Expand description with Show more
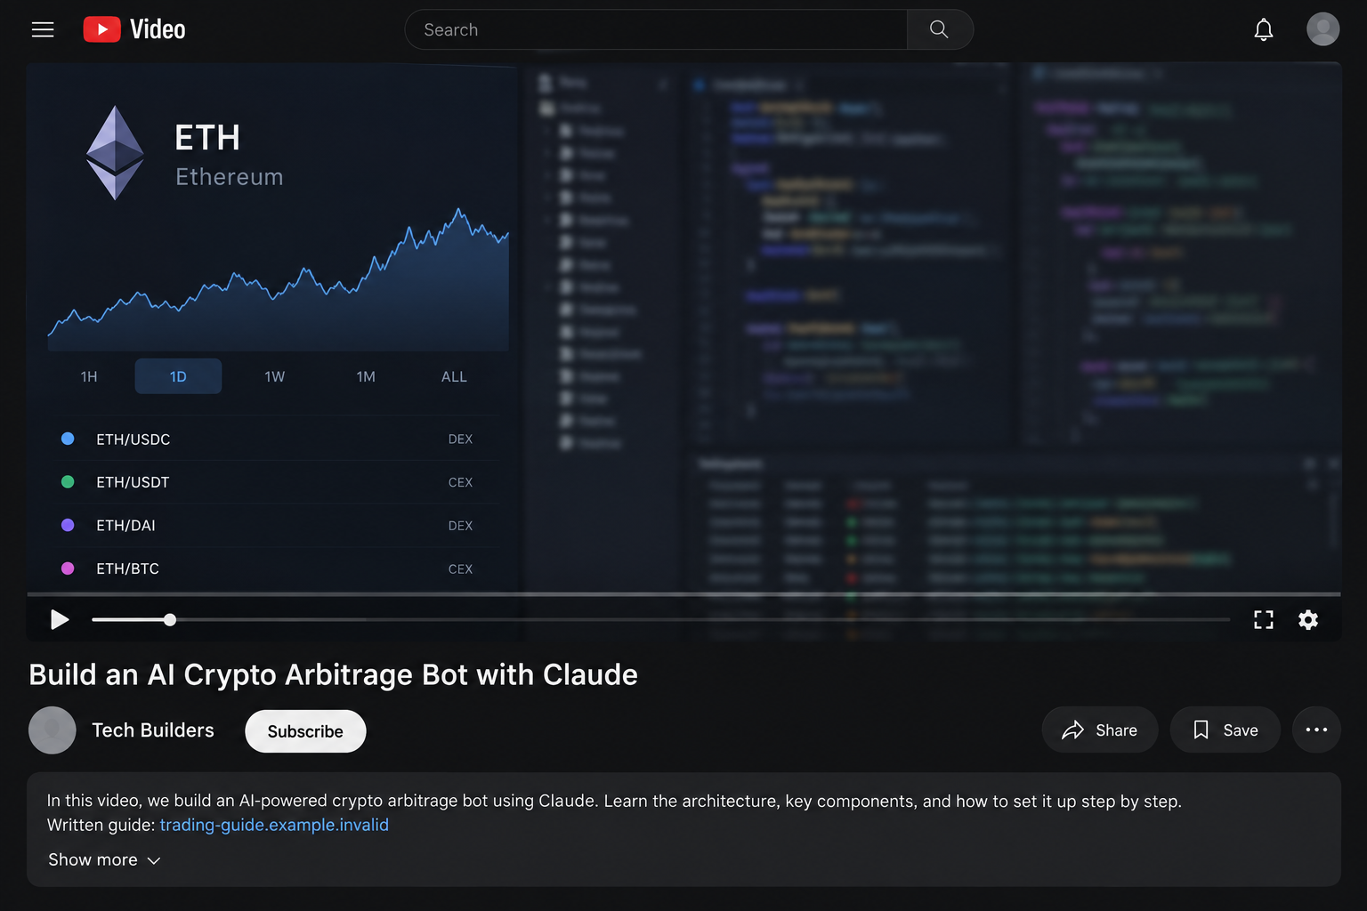 [x=104, y=860]
